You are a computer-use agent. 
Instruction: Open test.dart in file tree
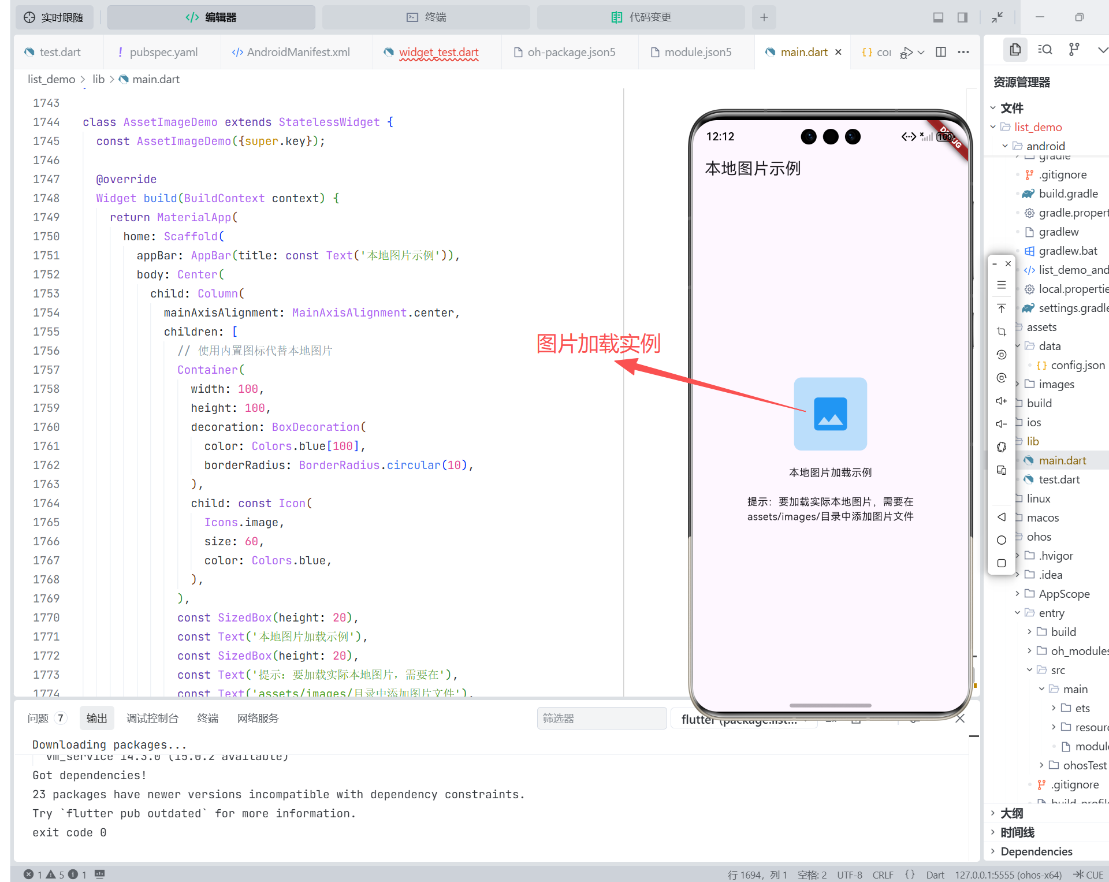1059,479
